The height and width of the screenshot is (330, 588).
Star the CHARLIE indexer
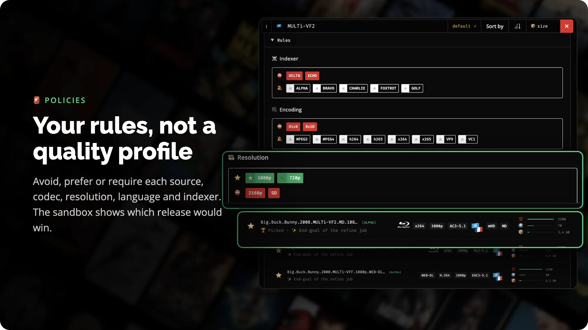click(x=343, y=88)
